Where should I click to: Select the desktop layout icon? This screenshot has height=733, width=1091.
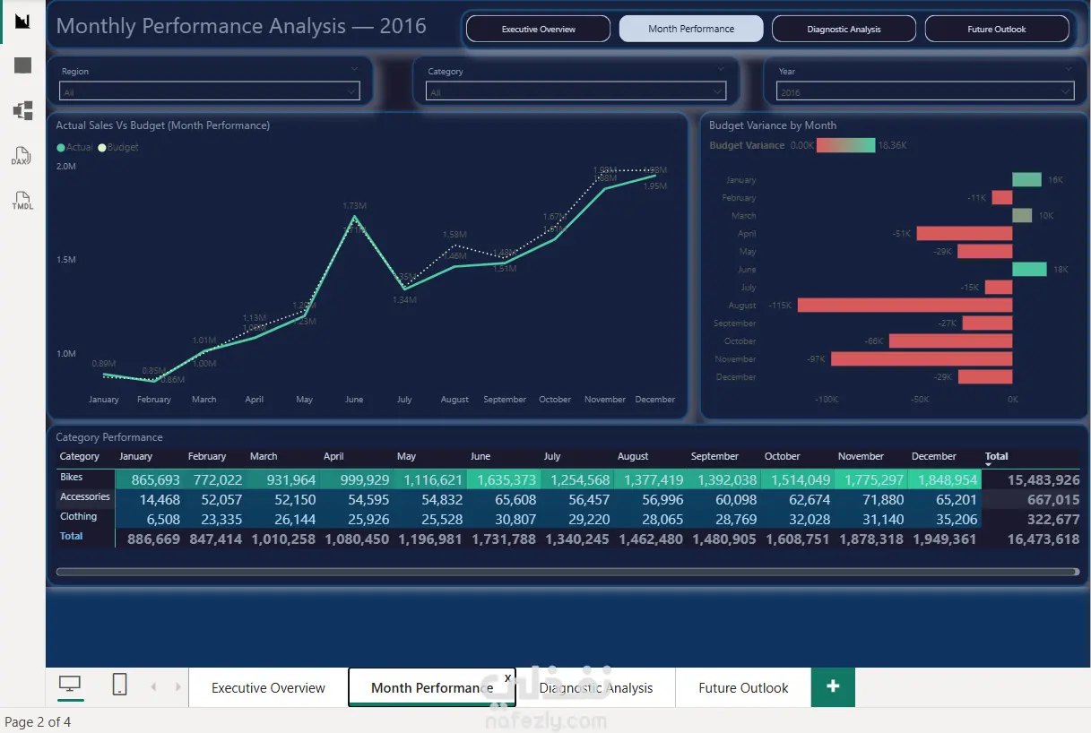coord(69,686)
